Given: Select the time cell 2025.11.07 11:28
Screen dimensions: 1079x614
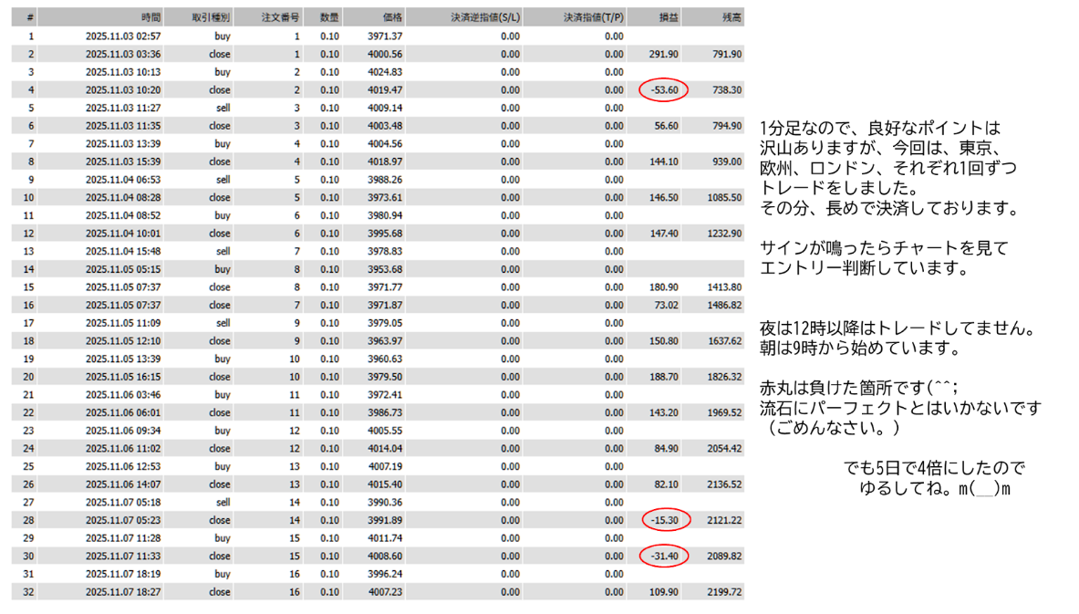Looking at the screenshot, I should tap(123, 537).
